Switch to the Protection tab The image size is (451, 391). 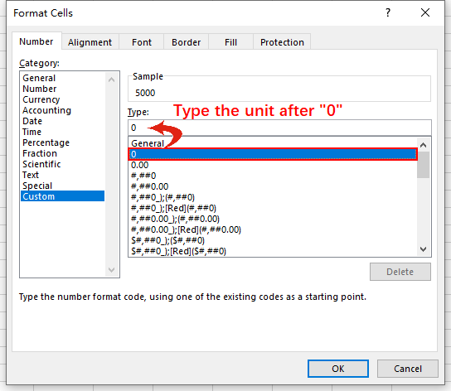point(282,42)
